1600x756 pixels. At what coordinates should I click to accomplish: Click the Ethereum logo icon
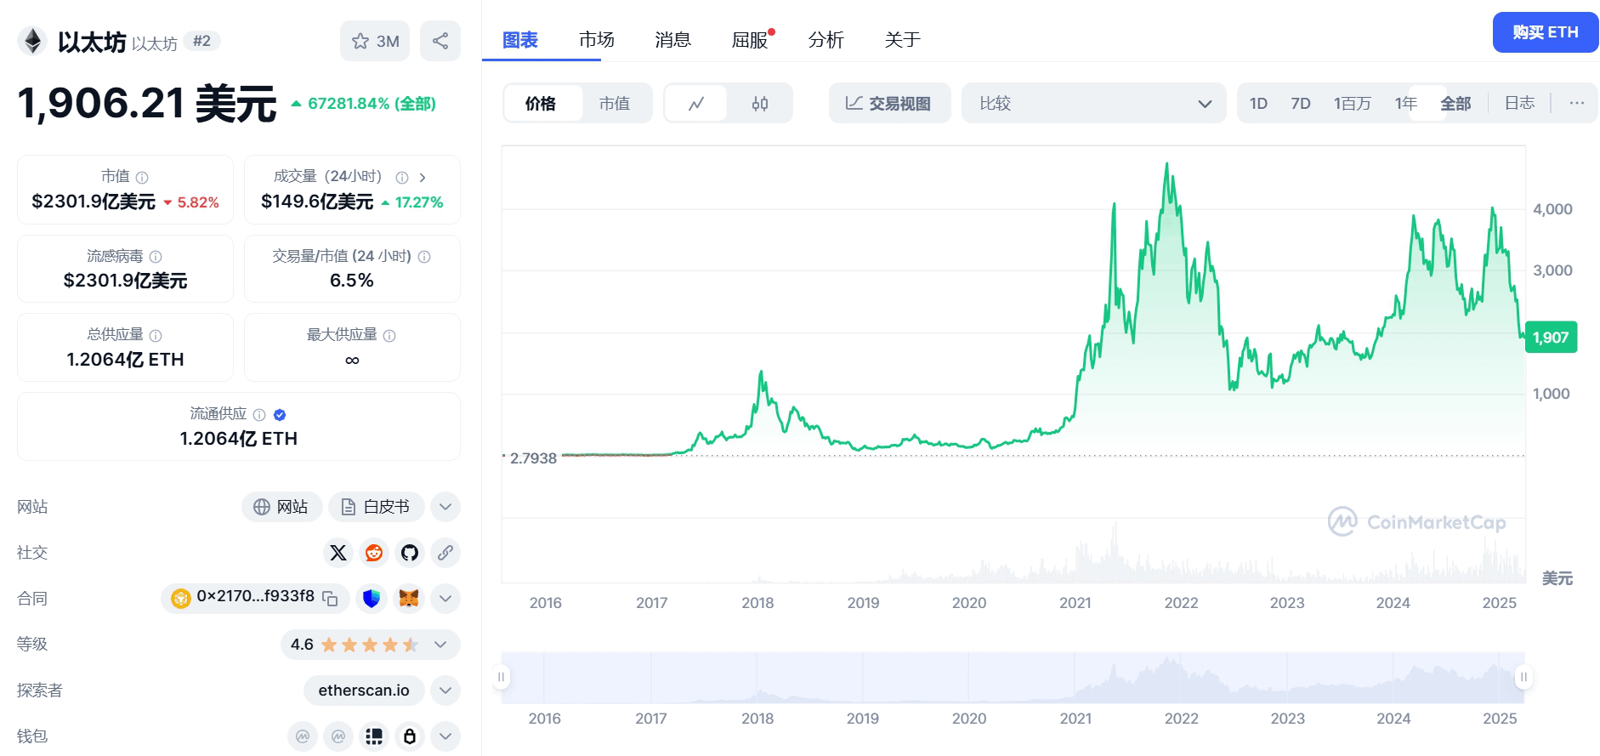point(32,41)
